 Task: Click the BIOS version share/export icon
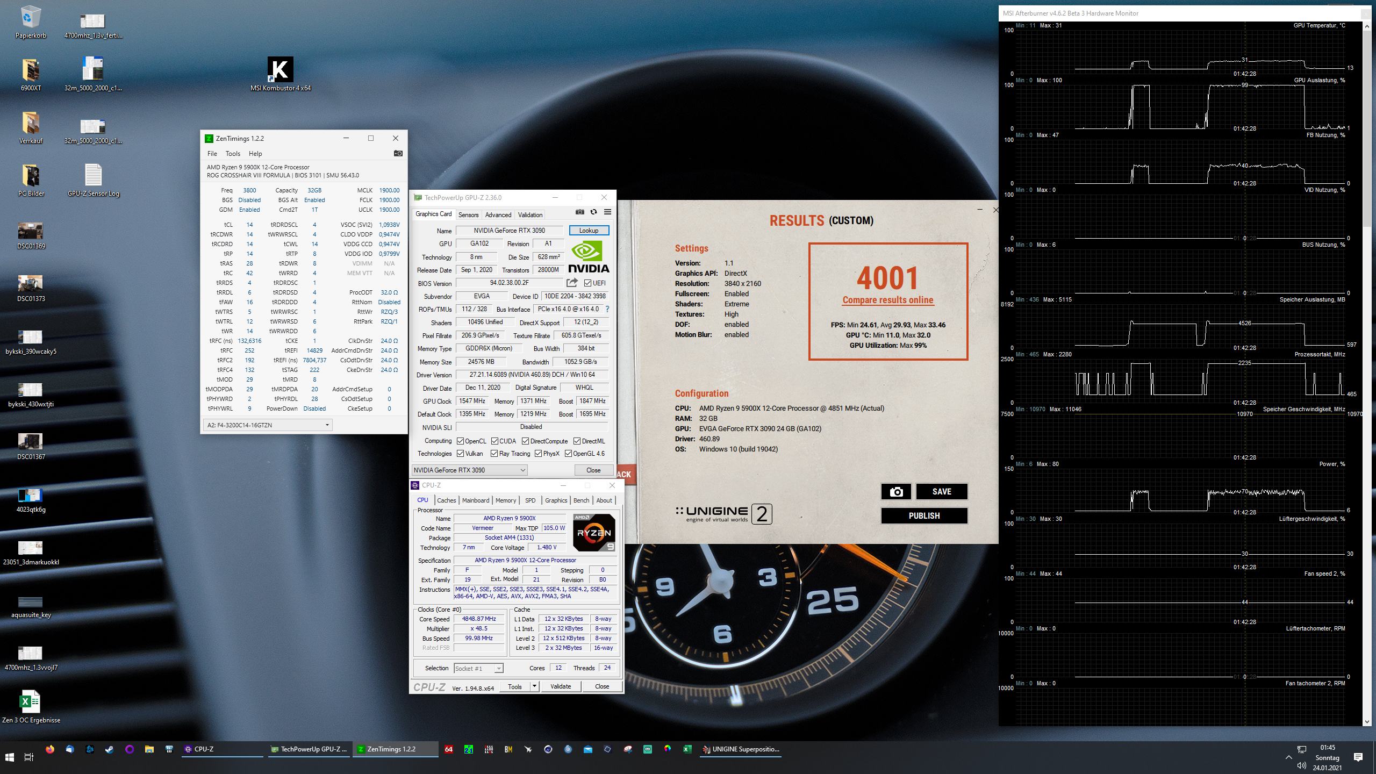[572, 283]
